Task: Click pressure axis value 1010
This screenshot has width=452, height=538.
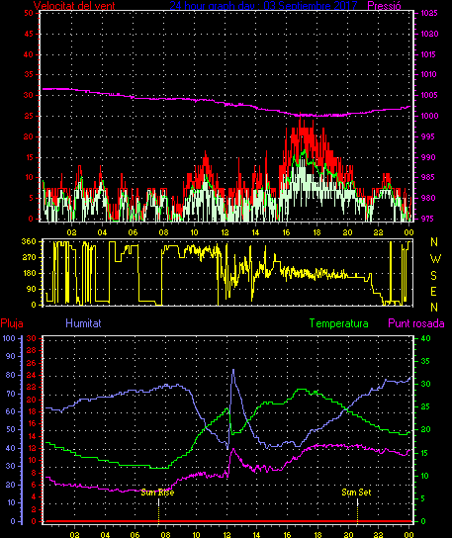Action: point(429,74)
